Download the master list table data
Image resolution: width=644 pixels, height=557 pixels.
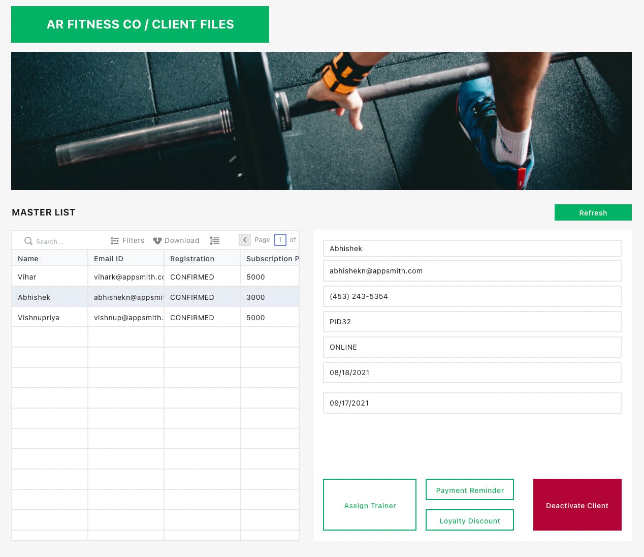click(x=176, y=240)
